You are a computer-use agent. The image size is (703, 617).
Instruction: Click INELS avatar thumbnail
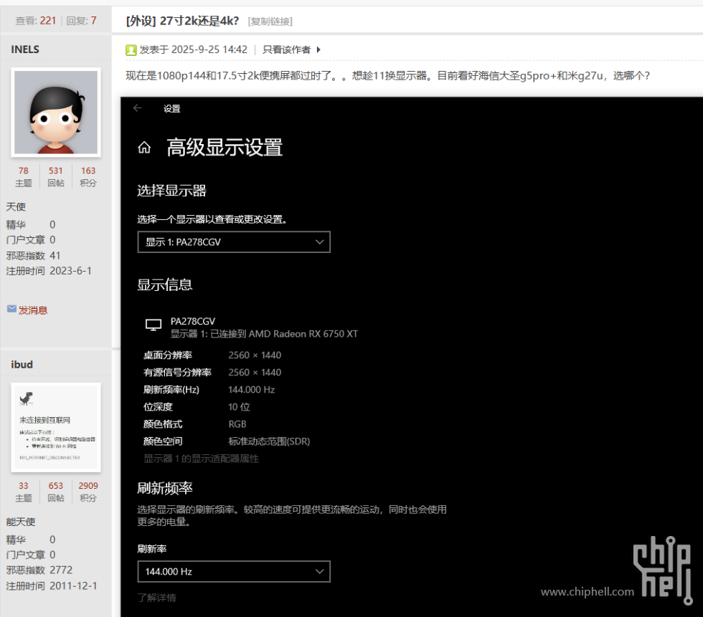[x=56, y=112]
